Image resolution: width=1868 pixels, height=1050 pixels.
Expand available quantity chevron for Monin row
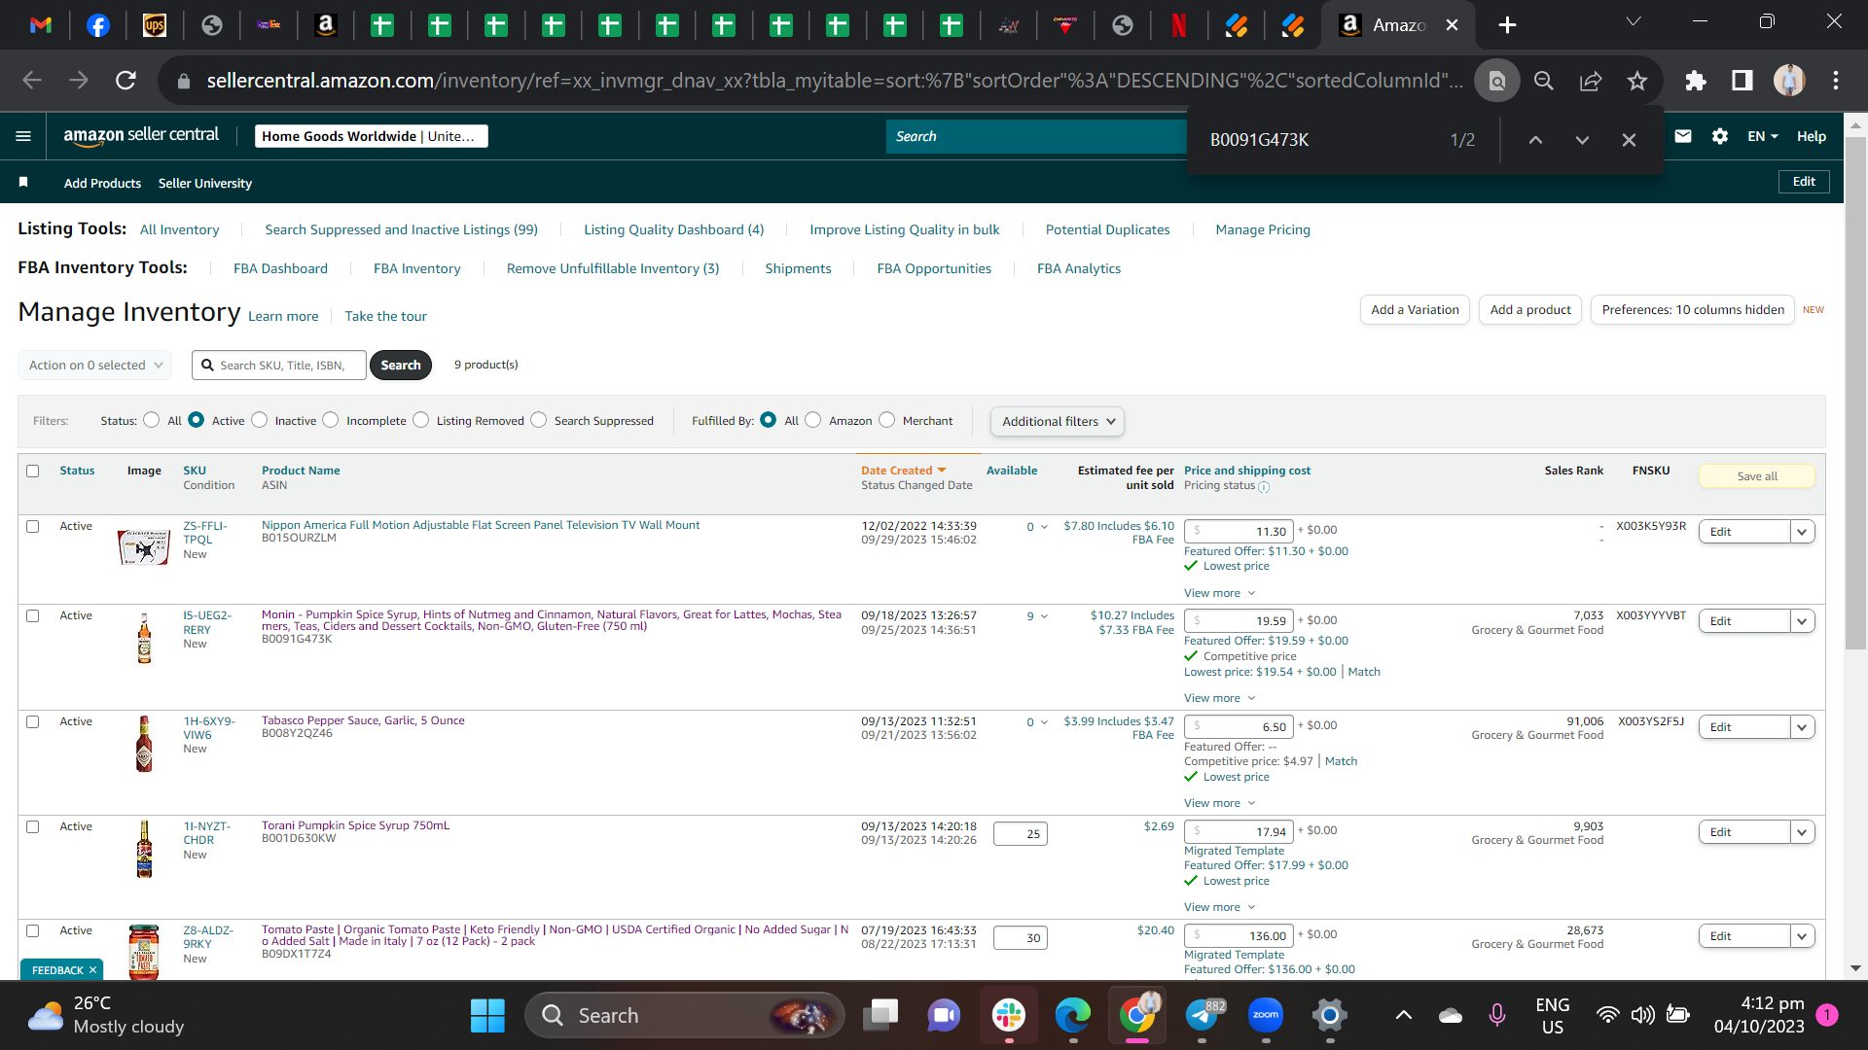click(x=1044, y=616)
